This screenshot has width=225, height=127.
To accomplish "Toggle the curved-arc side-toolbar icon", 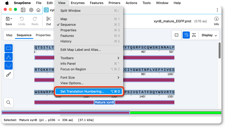I will (9, 66).
